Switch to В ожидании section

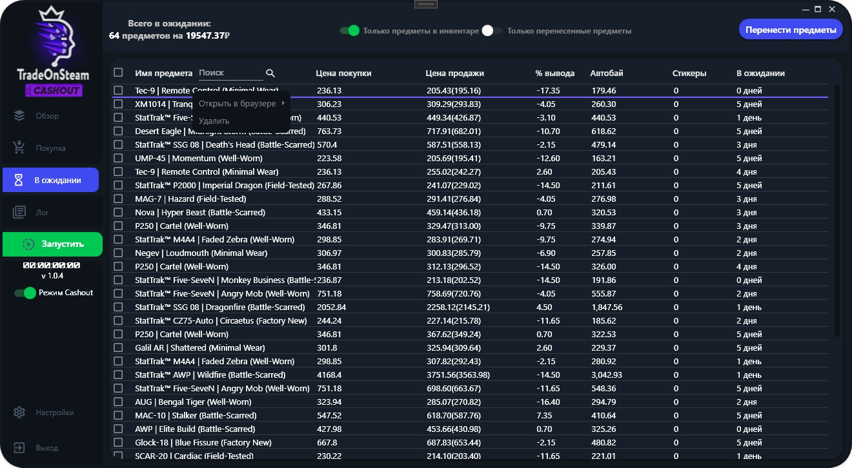pyautogui.click(x=51, y=180)
